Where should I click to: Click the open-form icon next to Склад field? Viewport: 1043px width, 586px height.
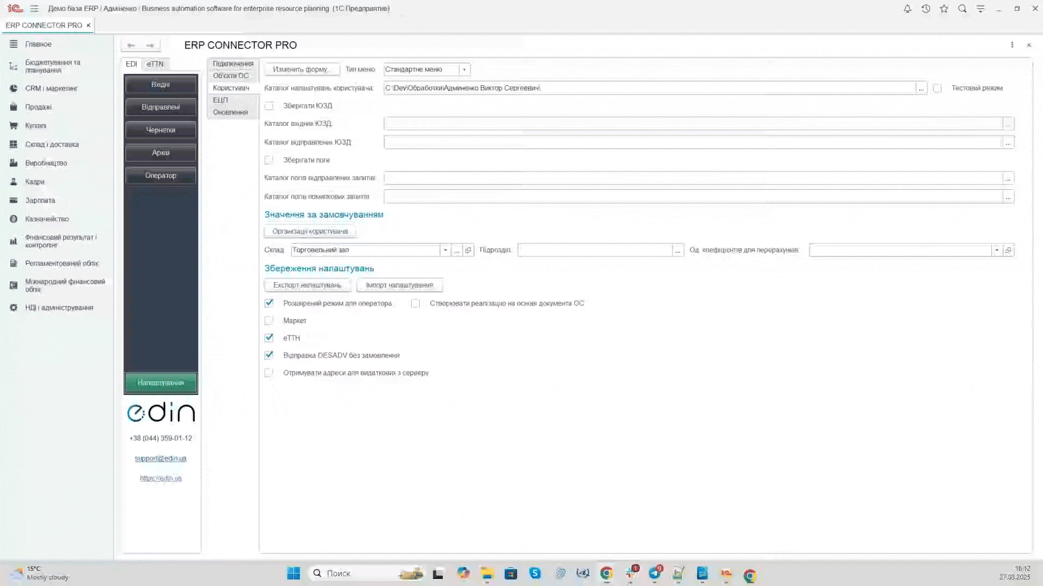click(468, 250)
